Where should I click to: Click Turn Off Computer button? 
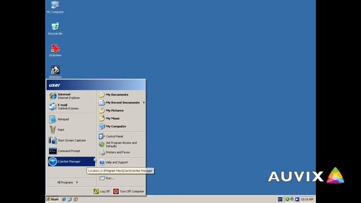point(129,191)
